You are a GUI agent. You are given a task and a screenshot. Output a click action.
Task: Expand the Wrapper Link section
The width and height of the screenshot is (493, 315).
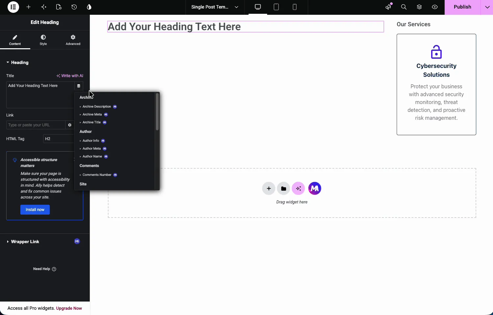coord(23,241)
